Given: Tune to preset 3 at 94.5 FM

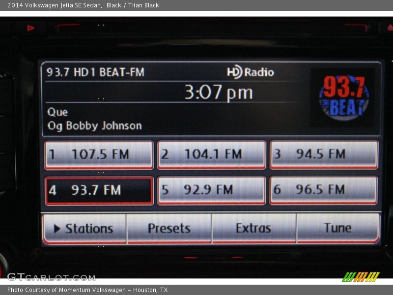Looking at the screenshot, I should point(324,155).
